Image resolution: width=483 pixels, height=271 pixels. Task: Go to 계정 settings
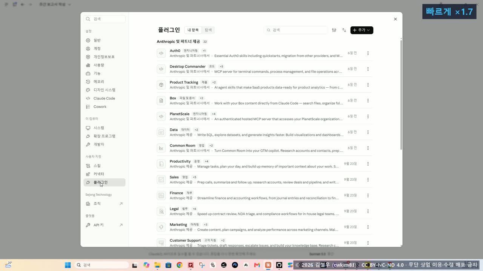(105, 49)
